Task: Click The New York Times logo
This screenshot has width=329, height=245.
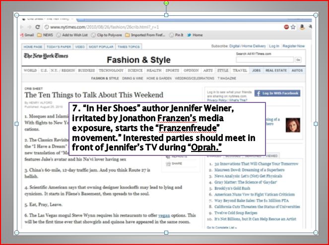Action: 46,56
